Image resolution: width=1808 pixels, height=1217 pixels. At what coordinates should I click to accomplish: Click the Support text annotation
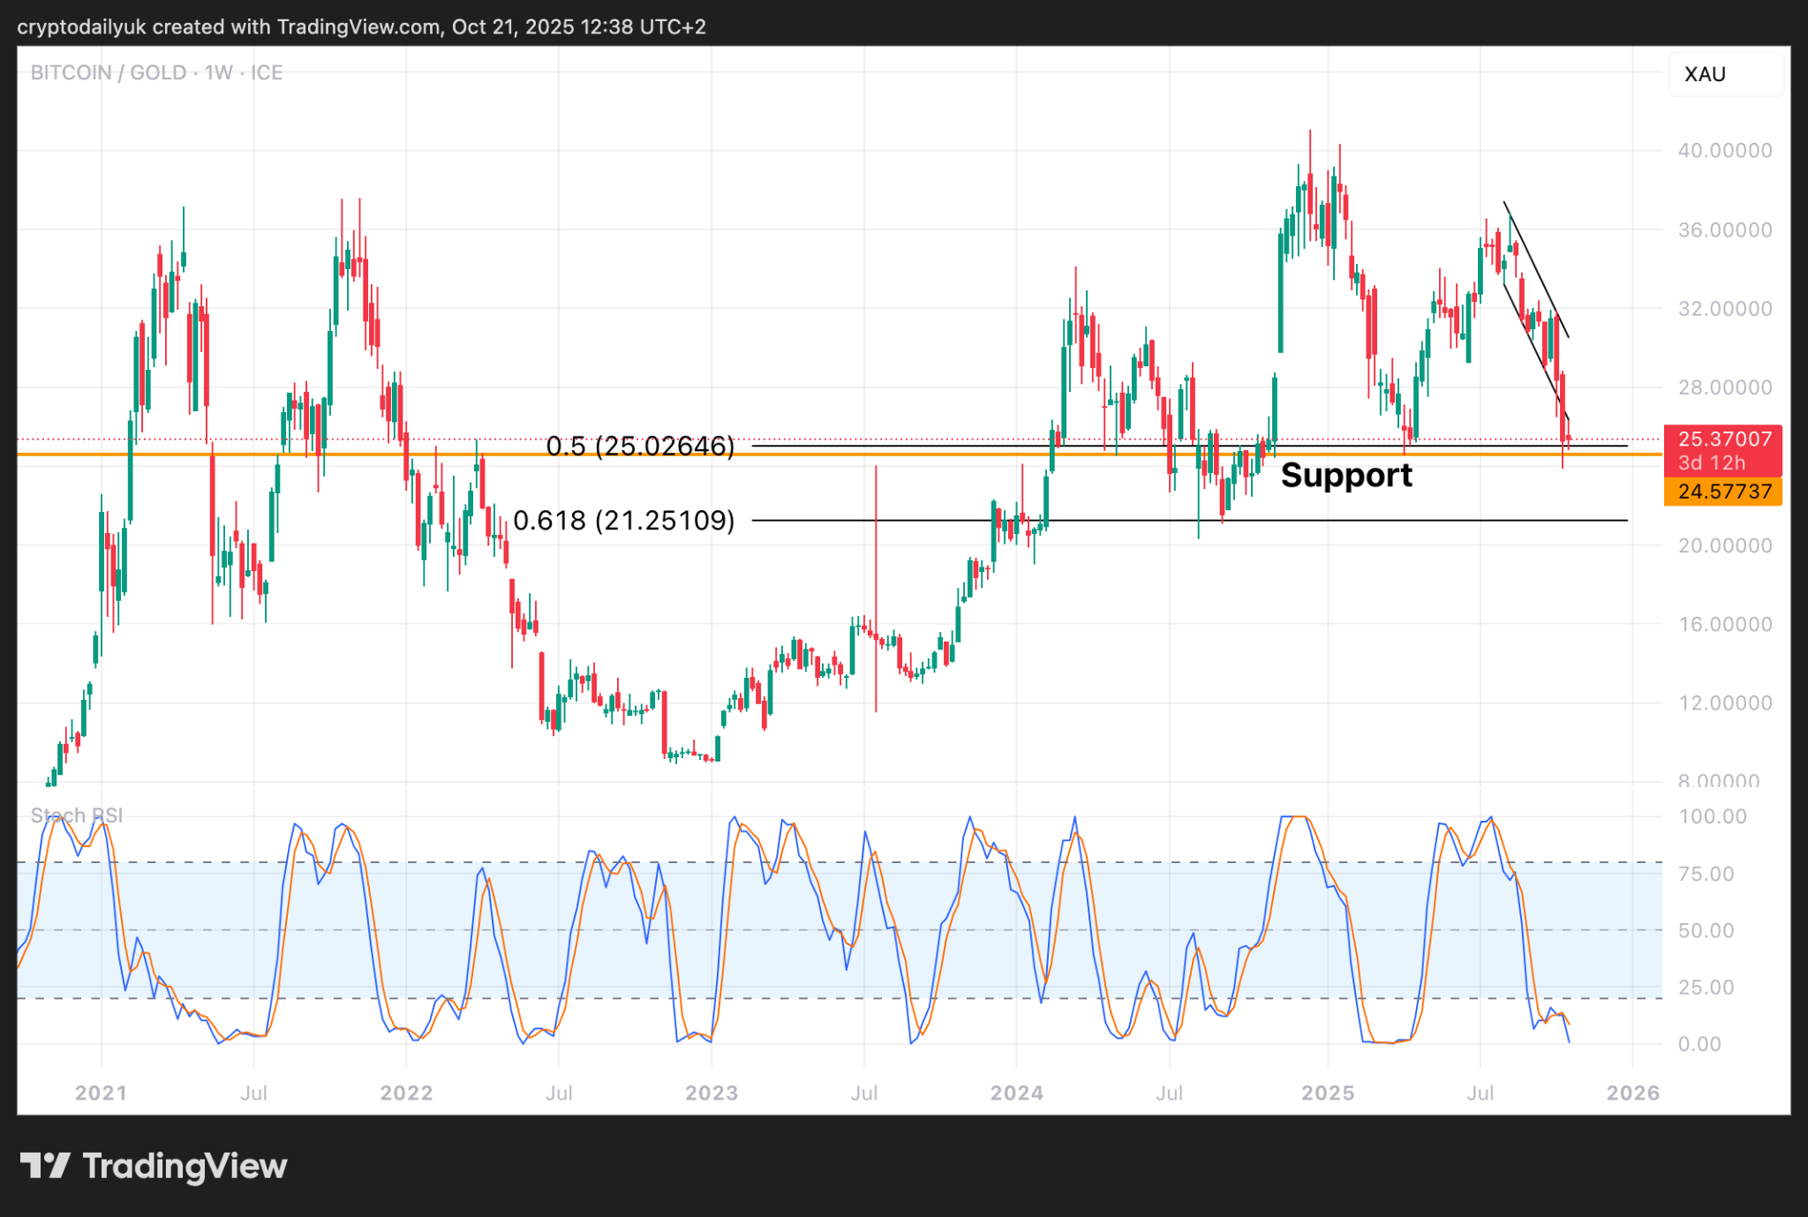tap(1345, 476)
